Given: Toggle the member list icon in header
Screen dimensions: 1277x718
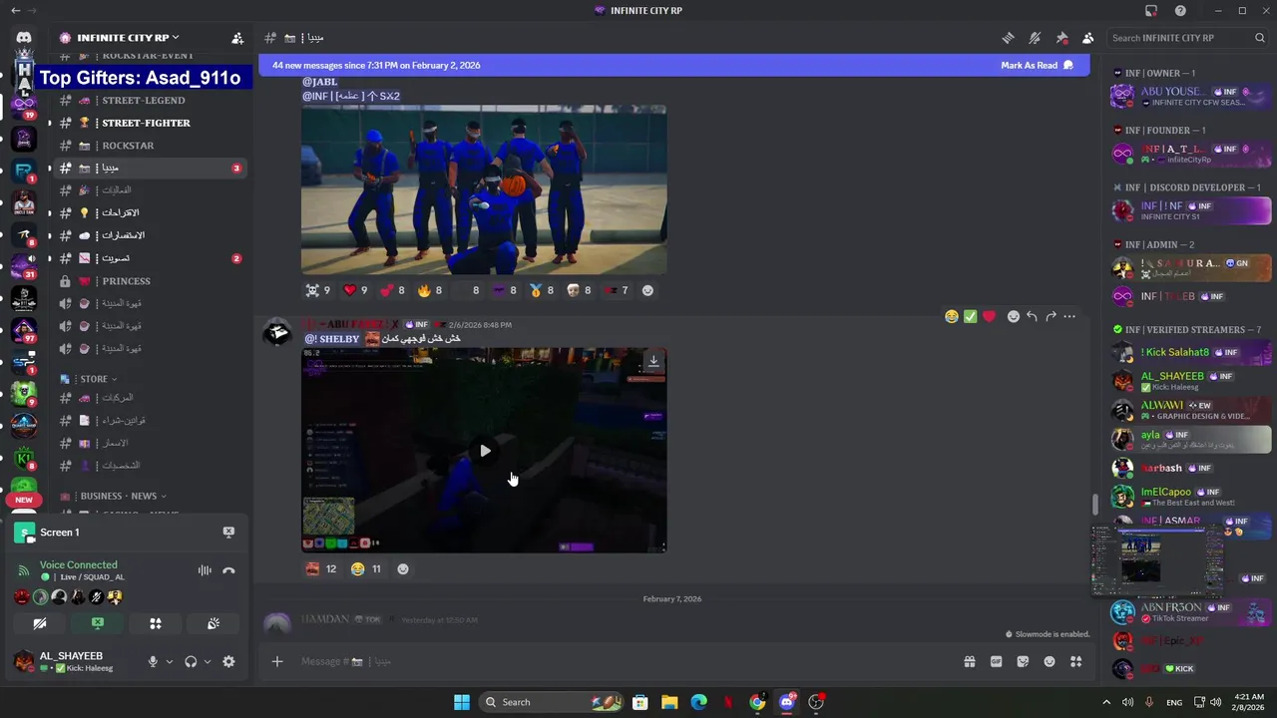Looking at the screenshot, I should click(1088, 38).
